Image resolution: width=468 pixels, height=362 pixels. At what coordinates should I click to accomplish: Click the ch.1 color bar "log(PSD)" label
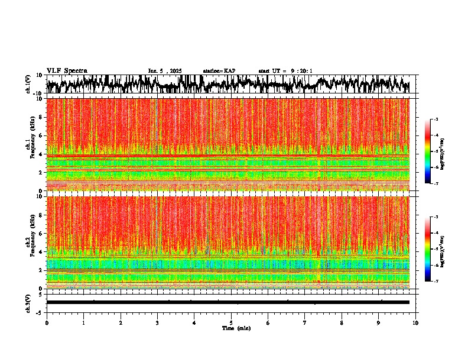click(443, 154)
